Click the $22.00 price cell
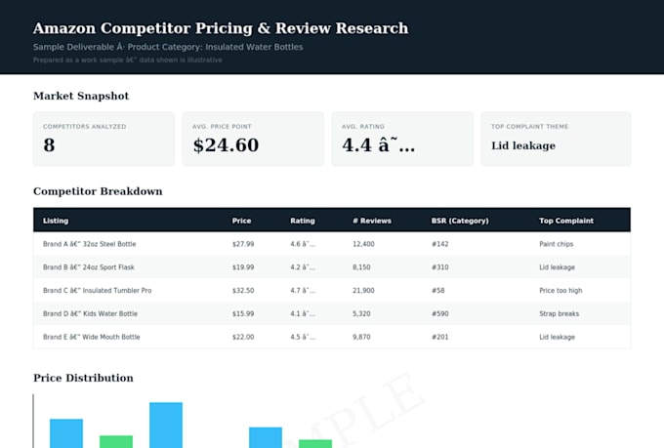664x448 pixels. (x=243, y=337)
